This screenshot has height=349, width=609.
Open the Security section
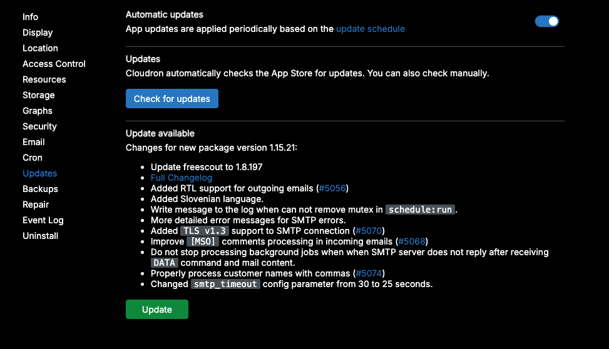tap(39, 126)
